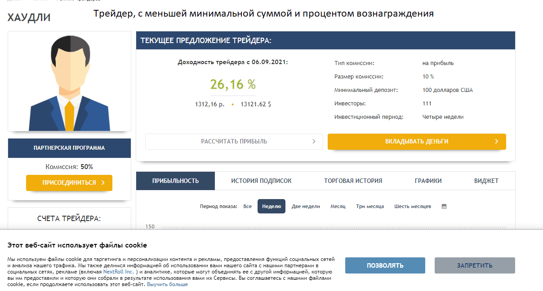Open the Графики tab

[x=428, y=181]
